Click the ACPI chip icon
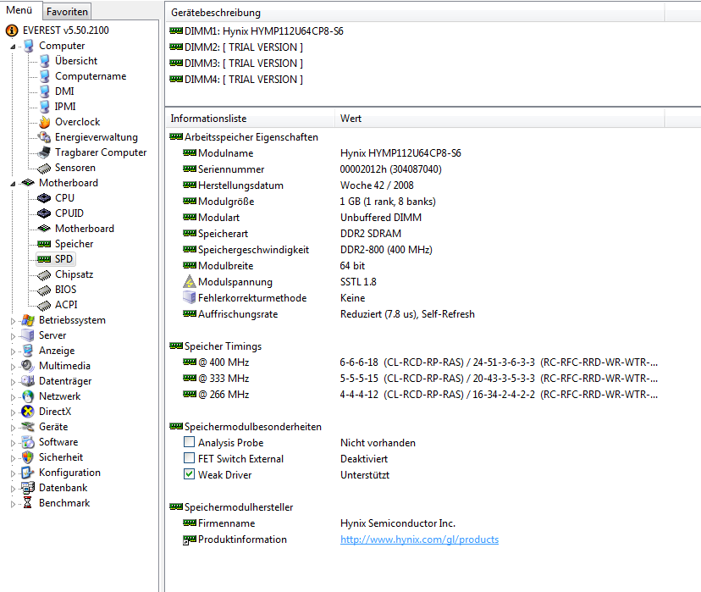 coord(44,306)
